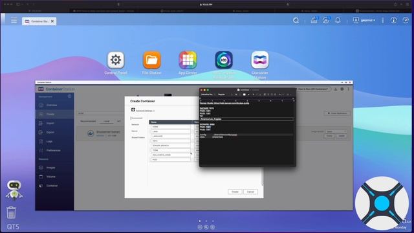Collapse the Advanced Settings expander
The width and height of the screenshot is (414, 233).
click(133, 109)
